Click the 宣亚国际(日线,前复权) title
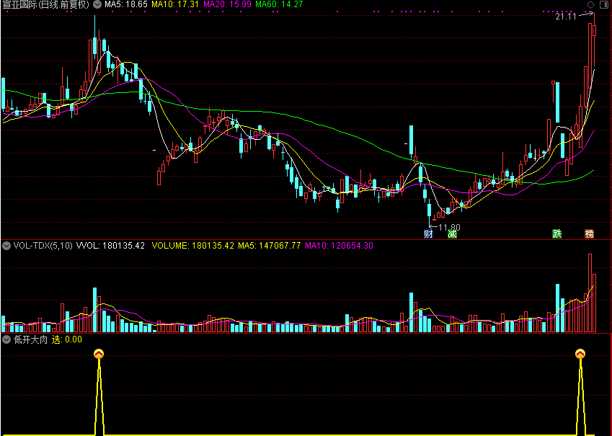Screen dimensions: 612x436 tap(46, 4)
